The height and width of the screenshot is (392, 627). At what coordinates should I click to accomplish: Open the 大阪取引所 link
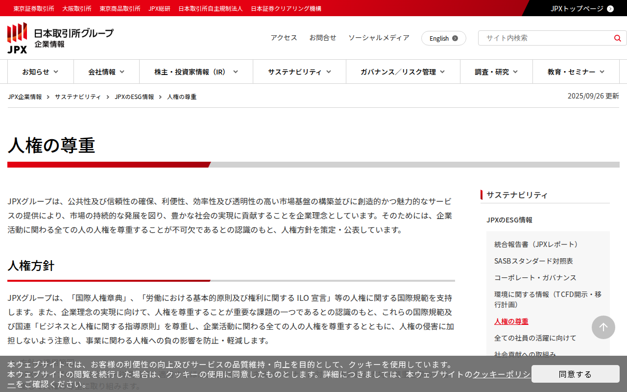[x=77, y=8]
